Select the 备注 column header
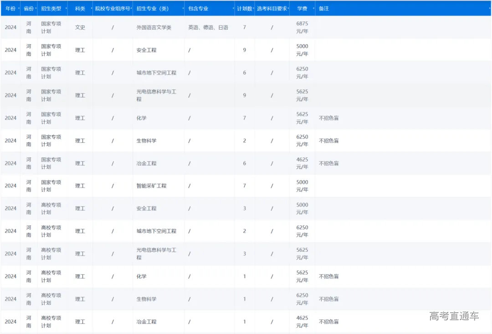The image size is (492, 334). click(x=324, y=9)
